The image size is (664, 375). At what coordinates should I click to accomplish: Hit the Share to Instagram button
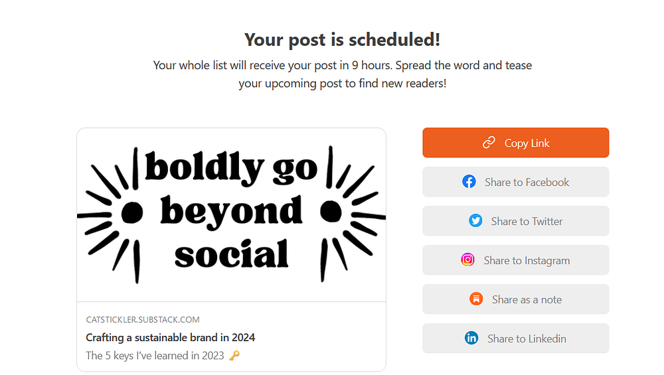[x=516, y=260]
